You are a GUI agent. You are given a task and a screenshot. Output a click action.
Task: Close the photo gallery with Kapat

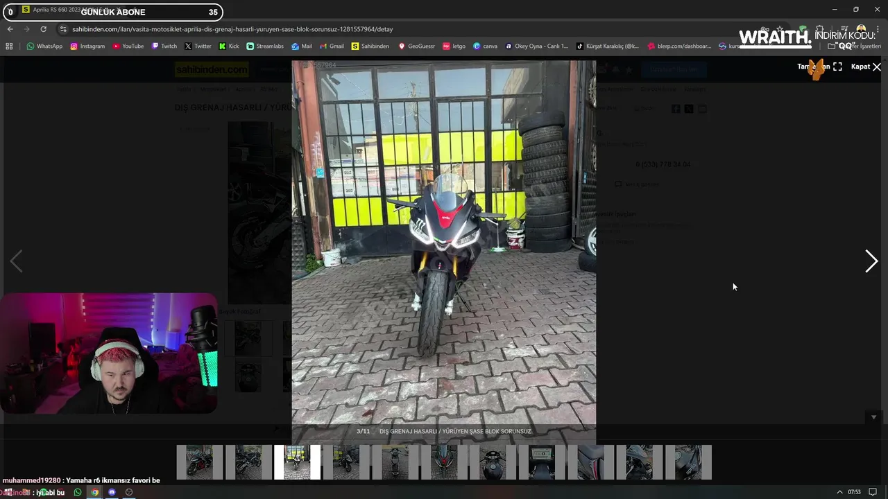866,67
